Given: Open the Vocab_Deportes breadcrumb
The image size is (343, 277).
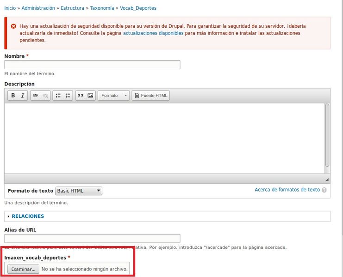Looking at the screenshot, I should pos(138,8).
